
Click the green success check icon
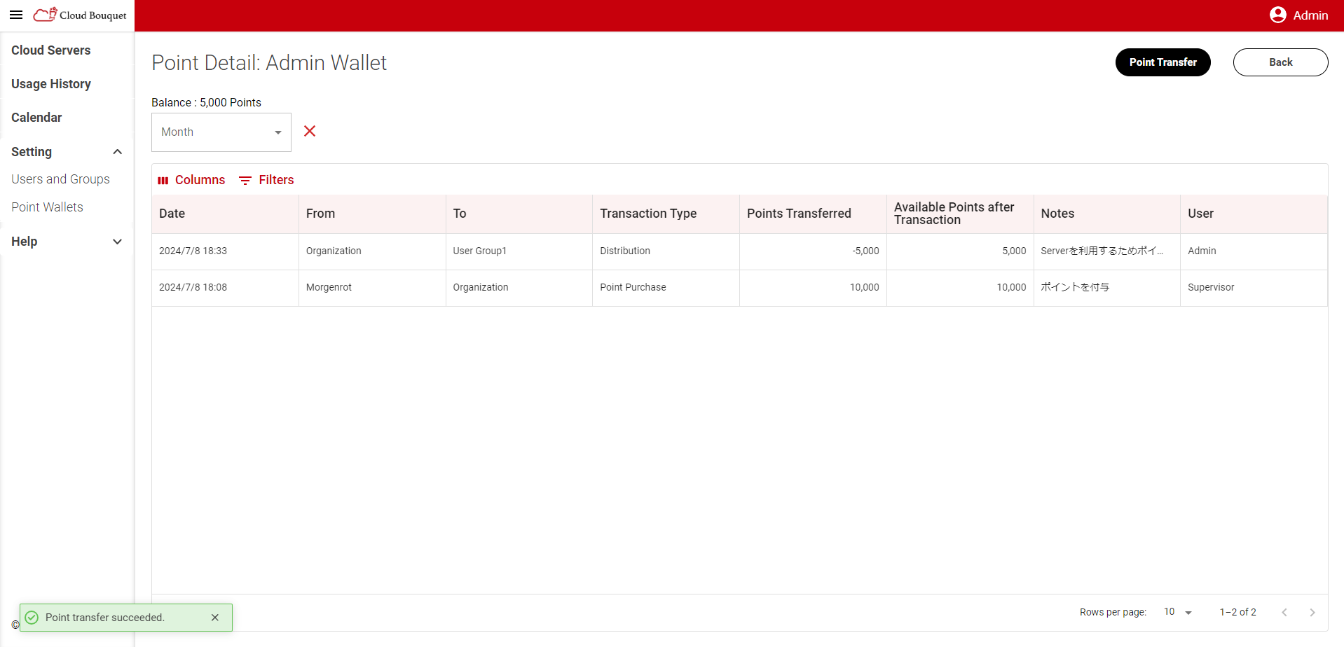32,618
